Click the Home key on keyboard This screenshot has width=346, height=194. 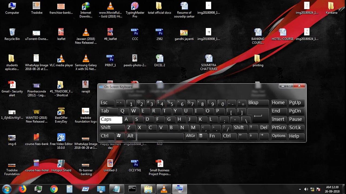(x=279, y=103)
